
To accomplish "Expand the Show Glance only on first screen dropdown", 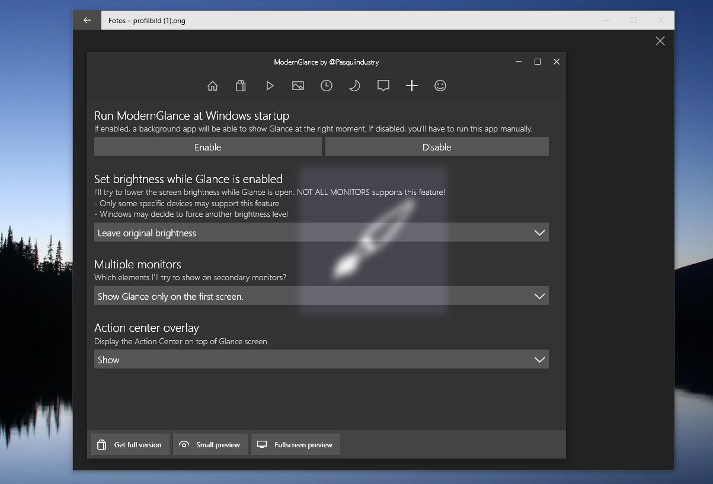I will (321, 296).
